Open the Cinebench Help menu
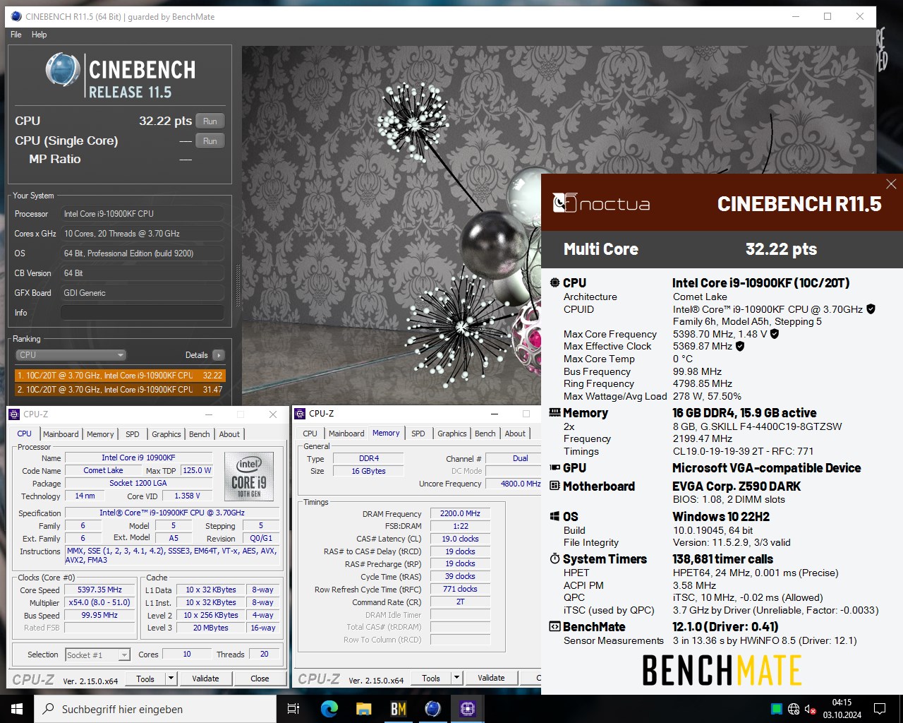 pos(40,35)
